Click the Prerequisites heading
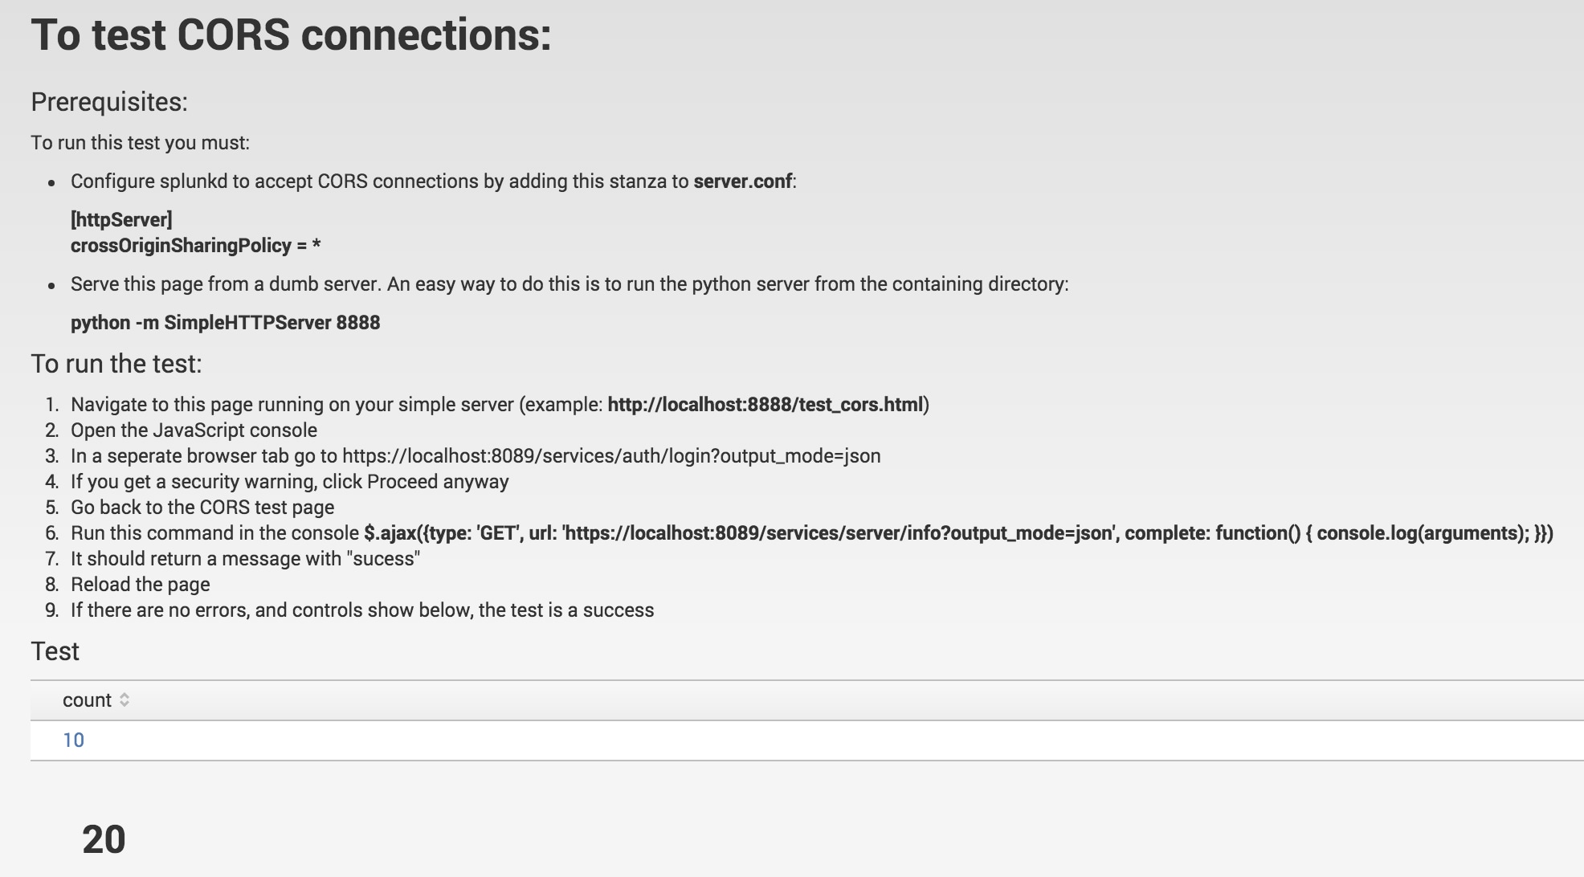The width and height of the screenshot is (1584, 877). pyautogui.click(x=109, y=102)
